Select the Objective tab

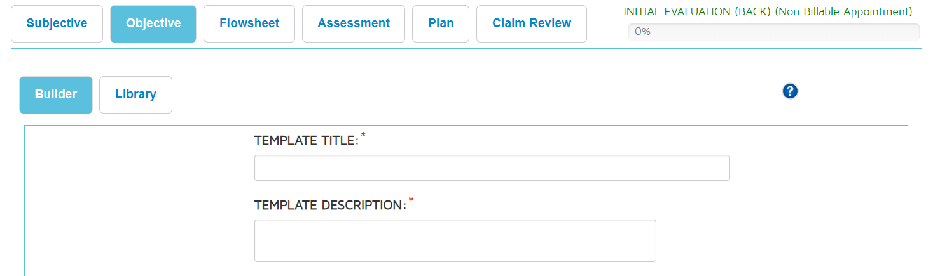(x=153, y=23)
